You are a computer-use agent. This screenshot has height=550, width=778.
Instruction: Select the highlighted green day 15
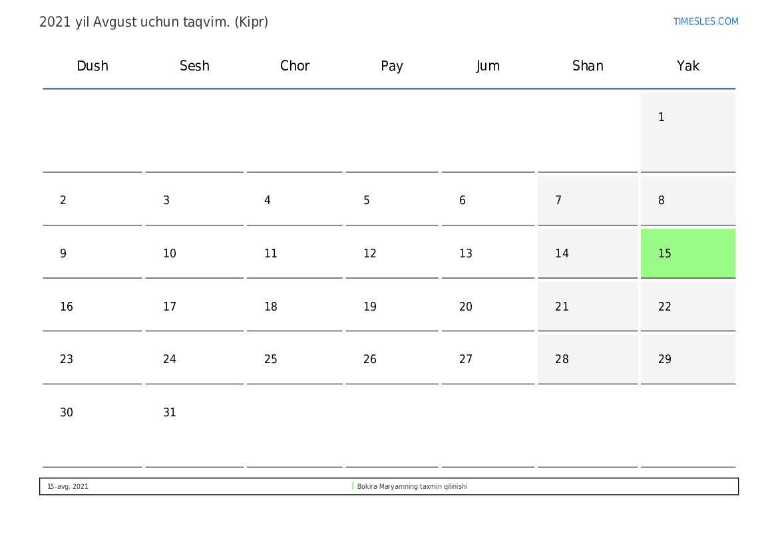(x=687, y=253)
